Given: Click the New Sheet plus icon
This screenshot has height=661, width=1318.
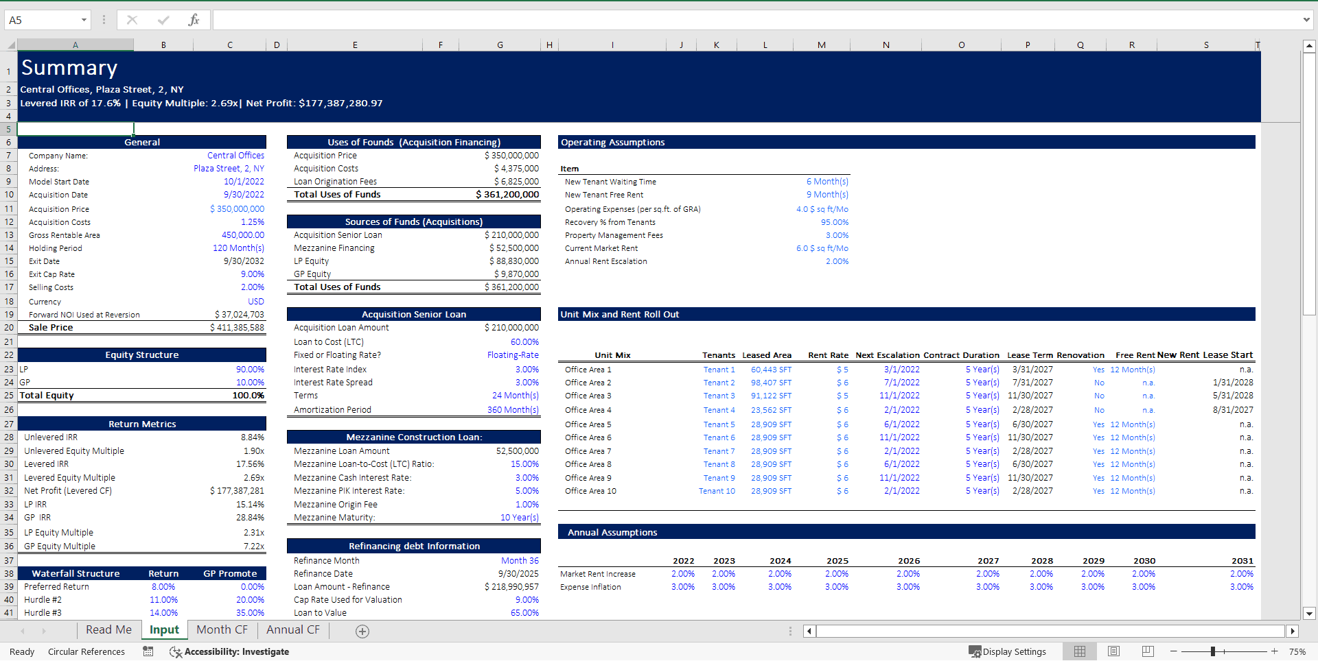Looking at the screenshot, I should coord(362,631).
